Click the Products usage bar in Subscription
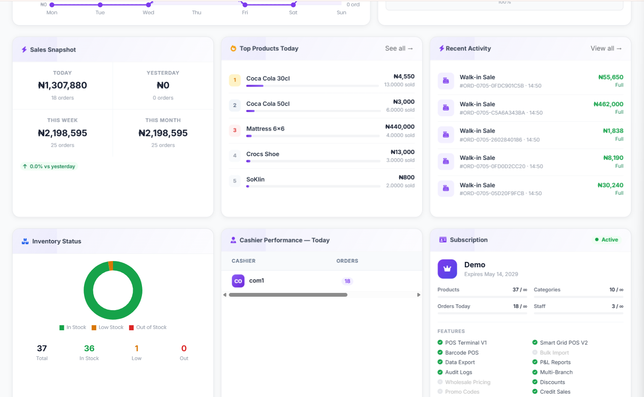 pos(482,297)
